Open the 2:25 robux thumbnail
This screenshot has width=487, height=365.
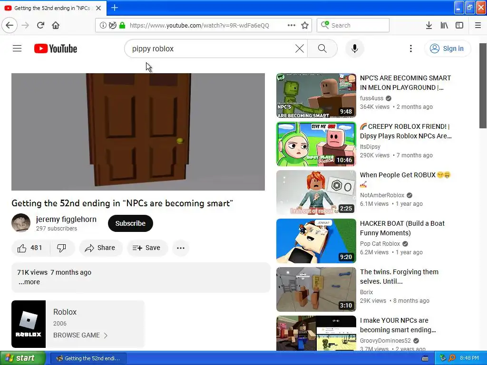[316, 192]
